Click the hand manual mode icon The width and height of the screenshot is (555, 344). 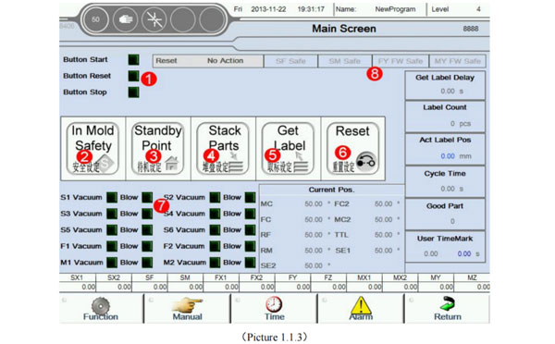(x=125, y=19)
